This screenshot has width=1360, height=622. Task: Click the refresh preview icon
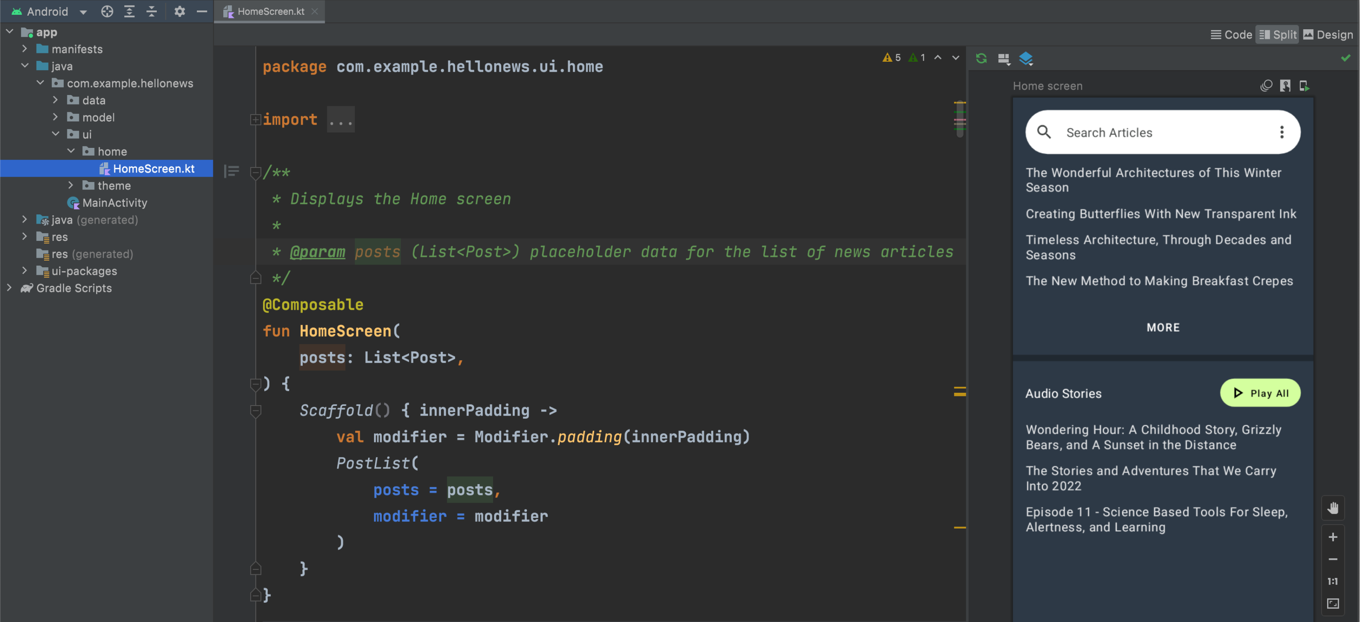981,58
